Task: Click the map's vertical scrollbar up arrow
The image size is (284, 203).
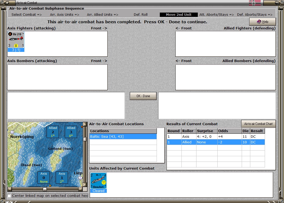Action: [x=85, y=124]
